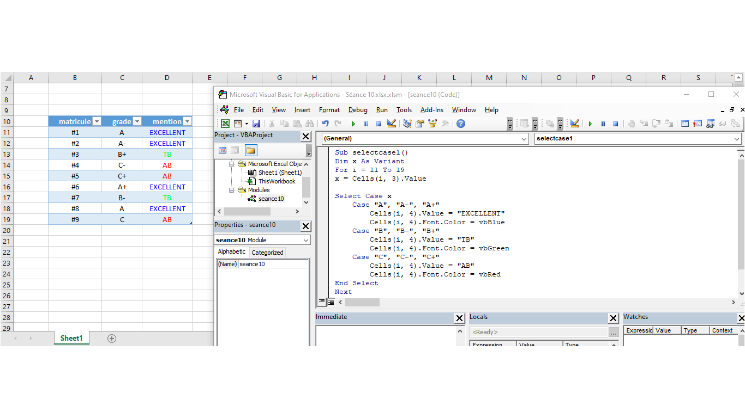Click the Locals call stack ellipsis button
This screenshot has width=745, height=418.
click(x=614, y=332)
